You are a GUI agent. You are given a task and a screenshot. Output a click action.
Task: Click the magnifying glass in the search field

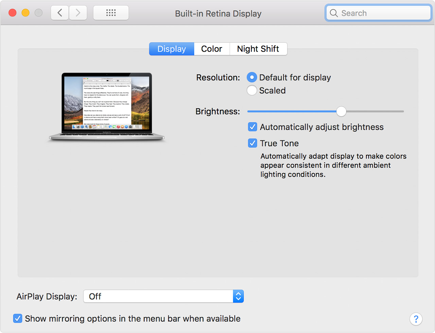click(333, 13)
